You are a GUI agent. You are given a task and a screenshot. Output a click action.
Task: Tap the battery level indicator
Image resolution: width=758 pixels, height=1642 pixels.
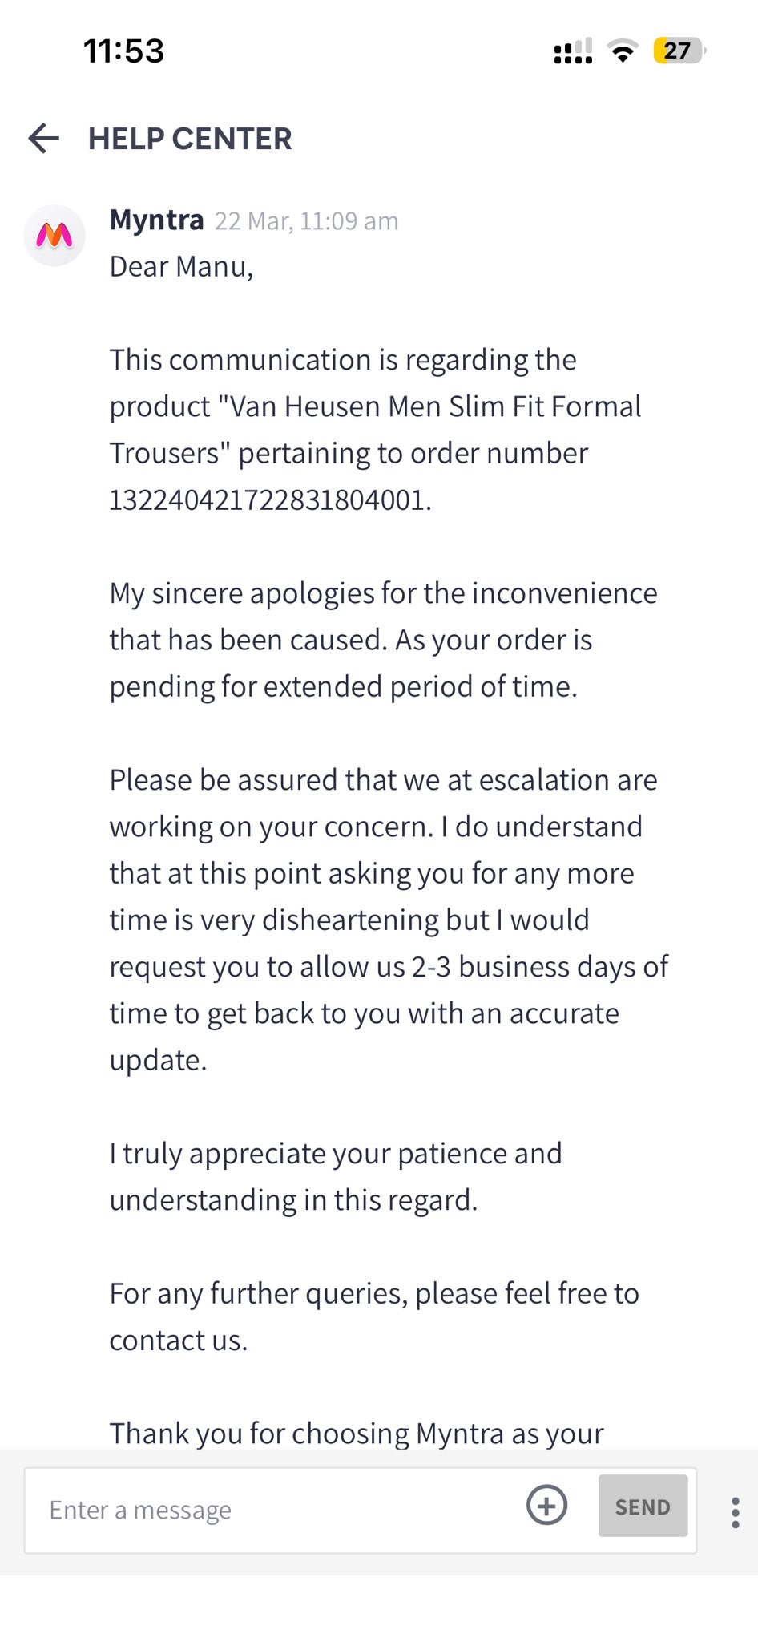[679, 51]
